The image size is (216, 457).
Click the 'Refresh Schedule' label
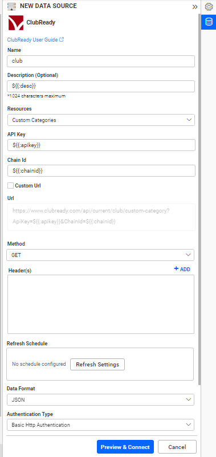tap(27, 344)
